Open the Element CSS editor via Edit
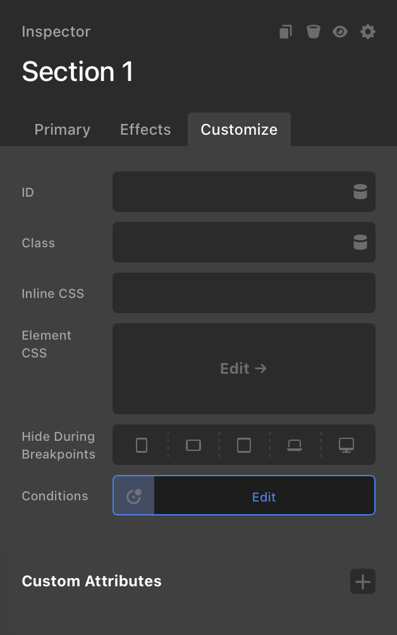397x635 pixels. 243,369
